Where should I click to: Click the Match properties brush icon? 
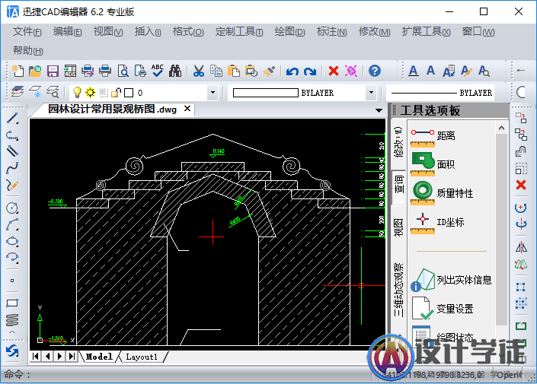269,71
